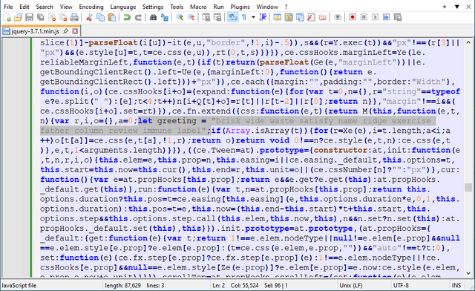Close the current document via the toolbar icon
Screen dimensions: 475x291
[52, 18]
